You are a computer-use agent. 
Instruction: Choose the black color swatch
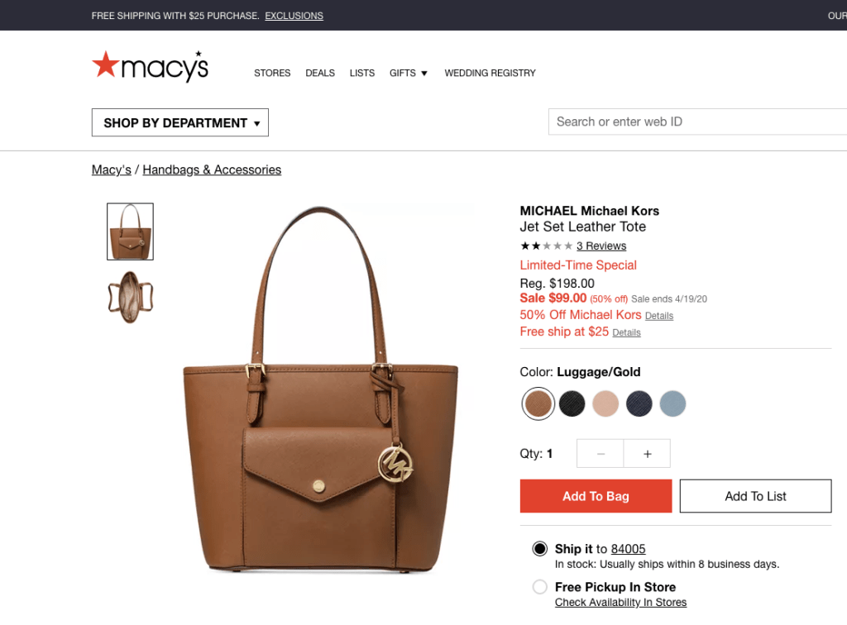coord(572,403)
